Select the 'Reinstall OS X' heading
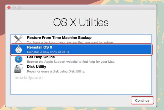This screenshot has width=164, height=110. point(40,47)
